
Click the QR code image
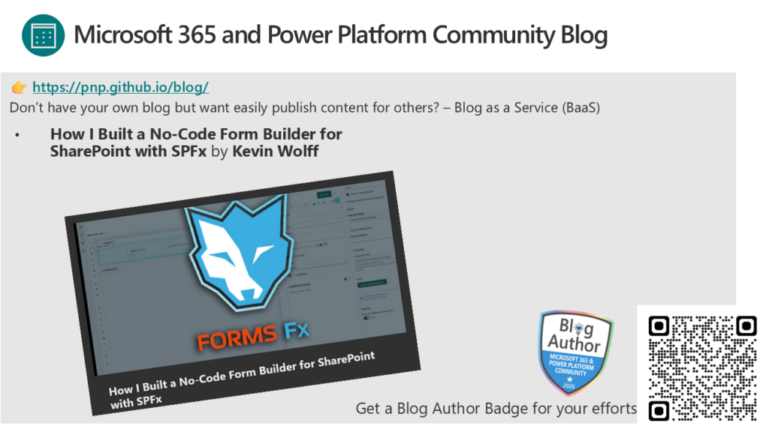click(702, 367)
